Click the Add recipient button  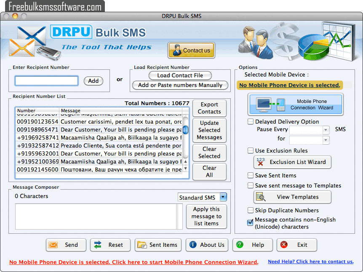[93, 81]
